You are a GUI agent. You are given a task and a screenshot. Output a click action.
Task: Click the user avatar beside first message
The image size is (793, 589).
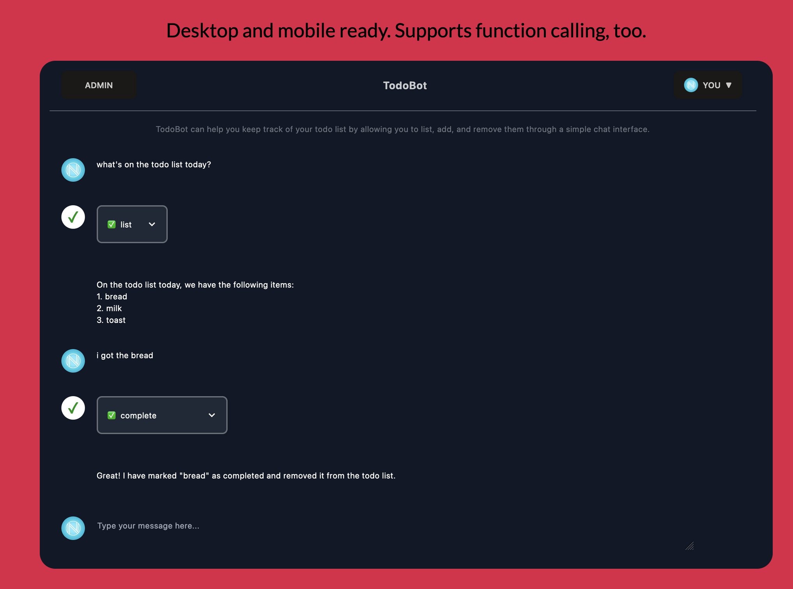pos(73,170)
